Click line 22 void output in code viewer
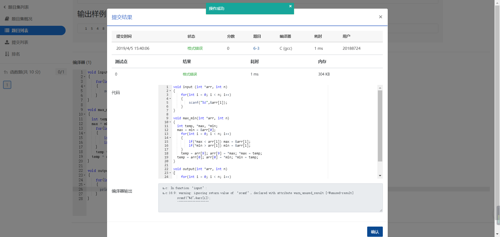This screenshot has height=237, width=500. (x=200, y=169)
